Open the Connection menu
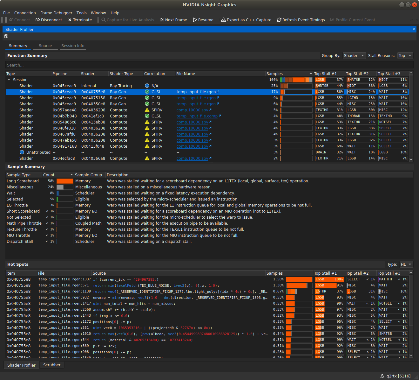Image resolution: width=419 pixels, height=380 pixels. tap(25, 13)
